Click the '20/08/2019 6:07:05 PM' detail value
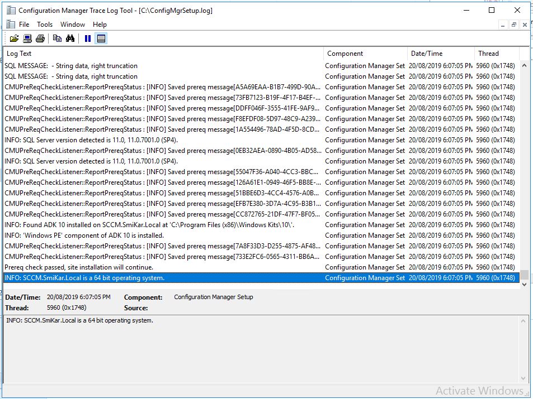This screenshot has height=399, width=533. point(78,297)
